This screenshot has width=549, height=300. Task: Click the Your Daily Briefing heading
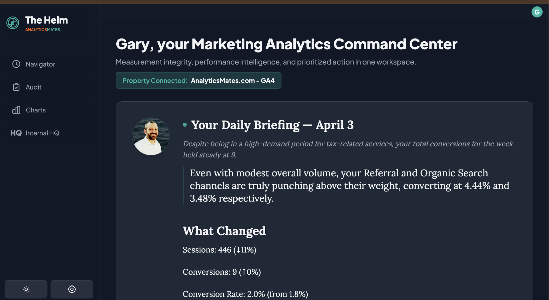[x=272, y=125]
